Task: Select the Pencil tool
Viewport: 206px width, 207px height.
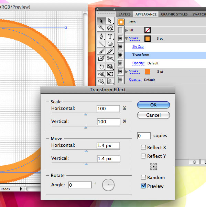Action: (x=110, y=51)
